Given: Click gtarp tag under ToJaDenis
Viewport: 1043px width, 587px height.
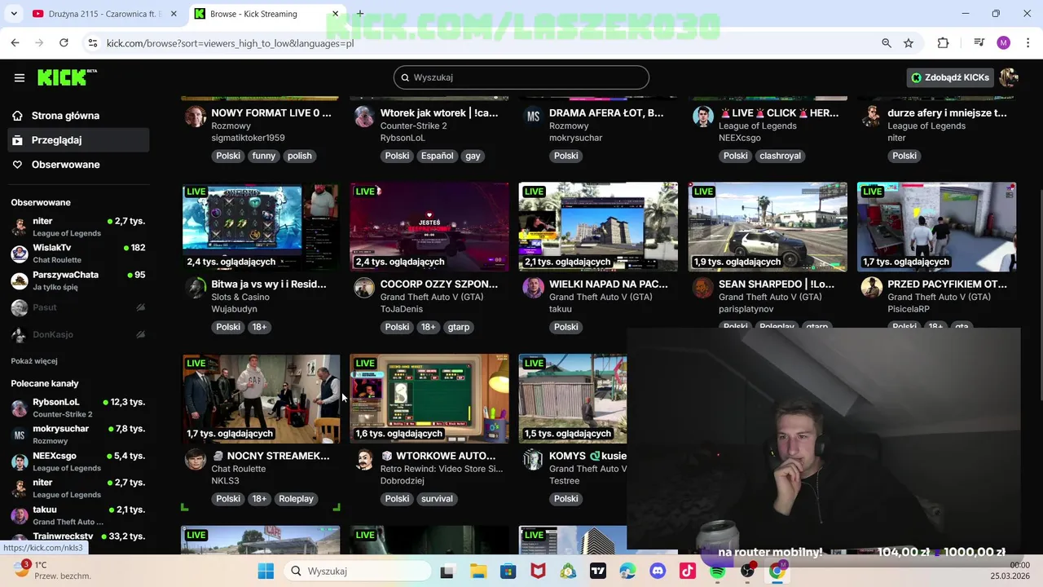Looking at the screenshot, I should pyautogui.click(x=459, y=327).
